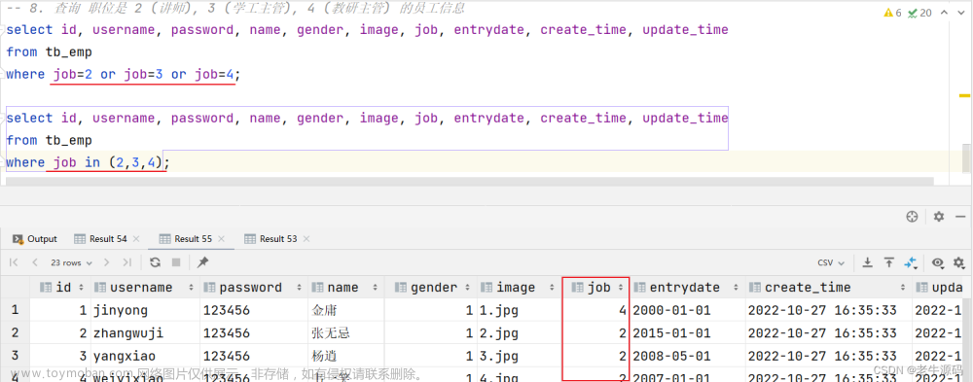This screenshot has width=973, height=382.
Task: Go to previous page of results
Action: click(x=35, y=262)
